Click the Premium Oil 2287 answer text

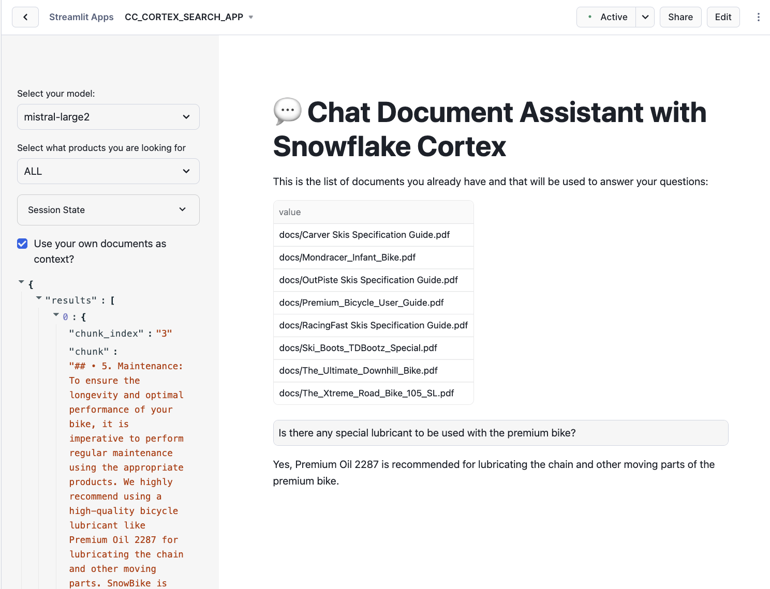(x=494, y=473)
